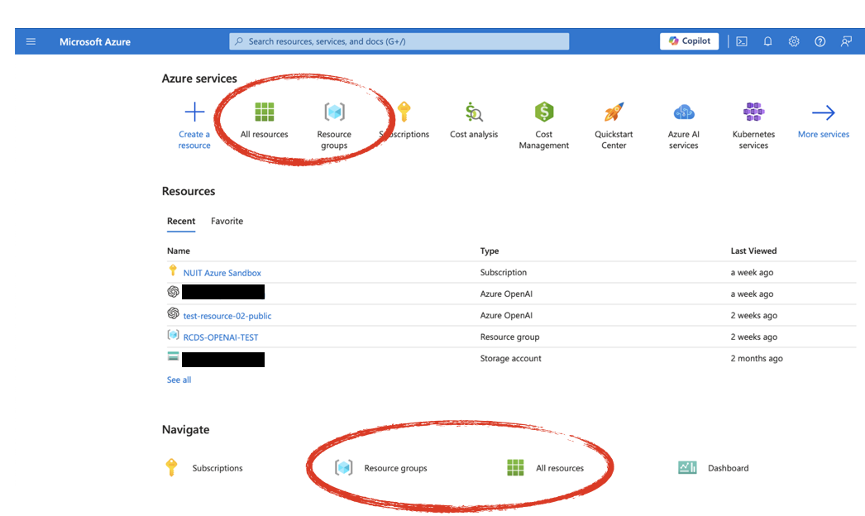The image size is (865, 516).
Task: Open the Cost analysis service icon
Action: point(474,112)
